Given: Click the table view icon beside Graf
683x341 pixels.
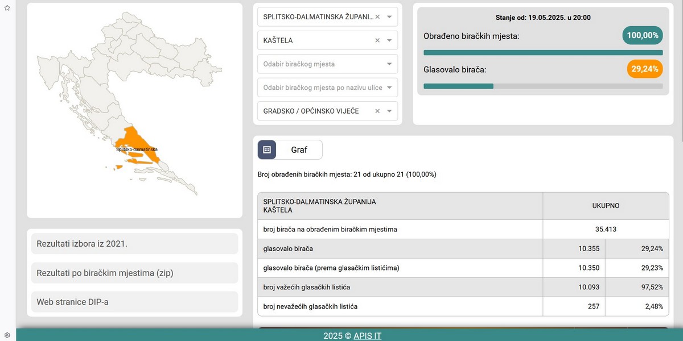Looking at the screenshot, I should [266, 148].
